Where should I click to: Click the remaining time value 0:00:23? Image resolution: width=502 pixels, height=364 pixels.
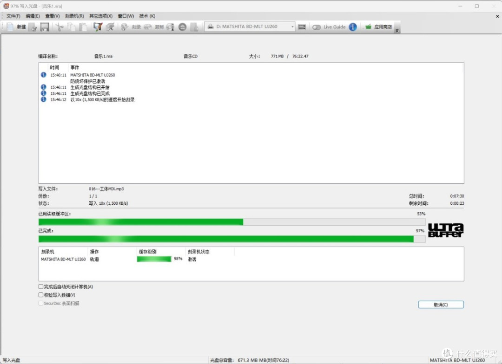coord(457,203)
